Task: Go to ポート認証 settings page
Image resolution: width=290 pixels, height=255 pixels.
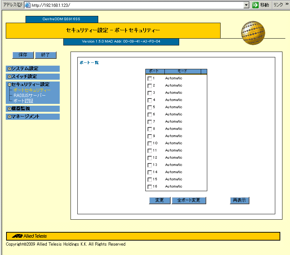Action: [x=23, y=101]
